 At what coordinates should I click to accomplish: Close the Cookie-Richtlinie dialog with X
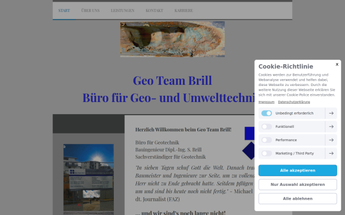337,64
